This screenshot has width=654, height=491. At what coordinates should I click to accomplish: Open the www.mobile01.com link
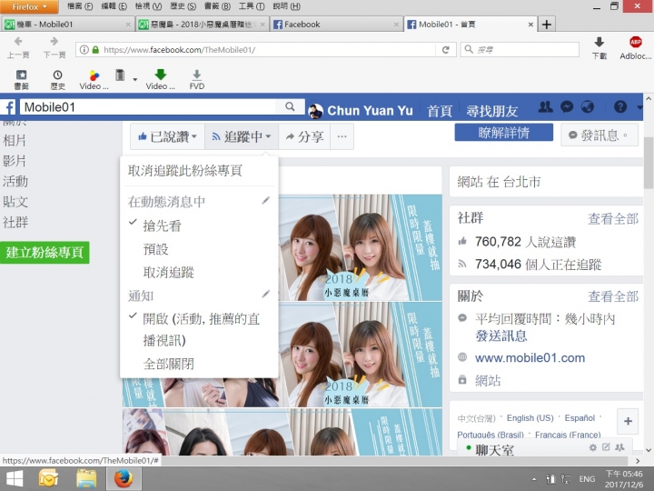(530, 358)
